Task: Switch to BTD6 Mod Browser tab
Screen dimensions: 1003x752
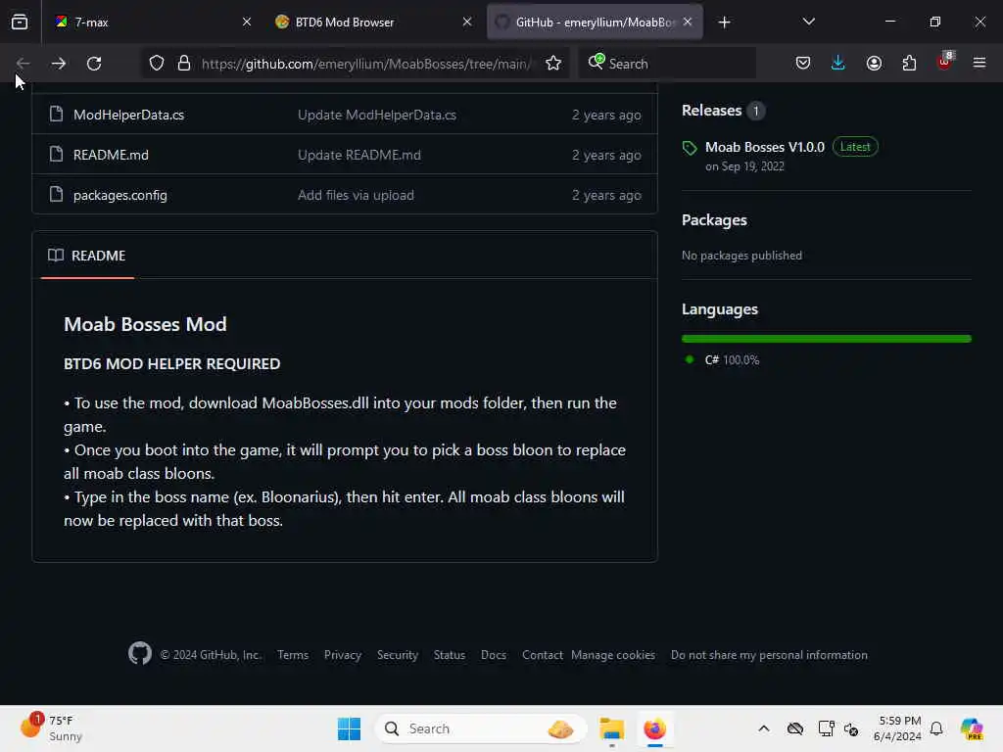Action: pos(373,23)
